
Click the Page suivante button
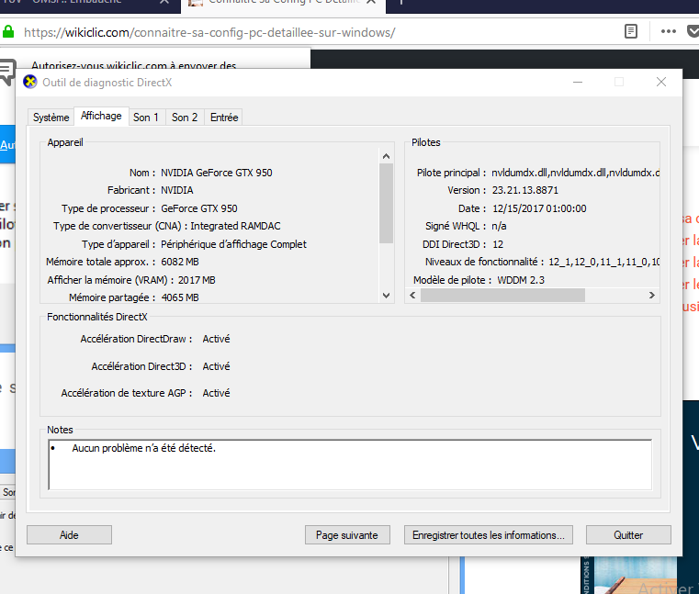click(347, 534)
